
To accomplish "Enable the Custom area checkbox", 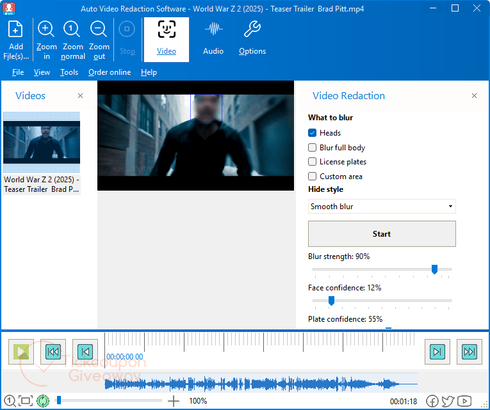I will pos(312,177).
